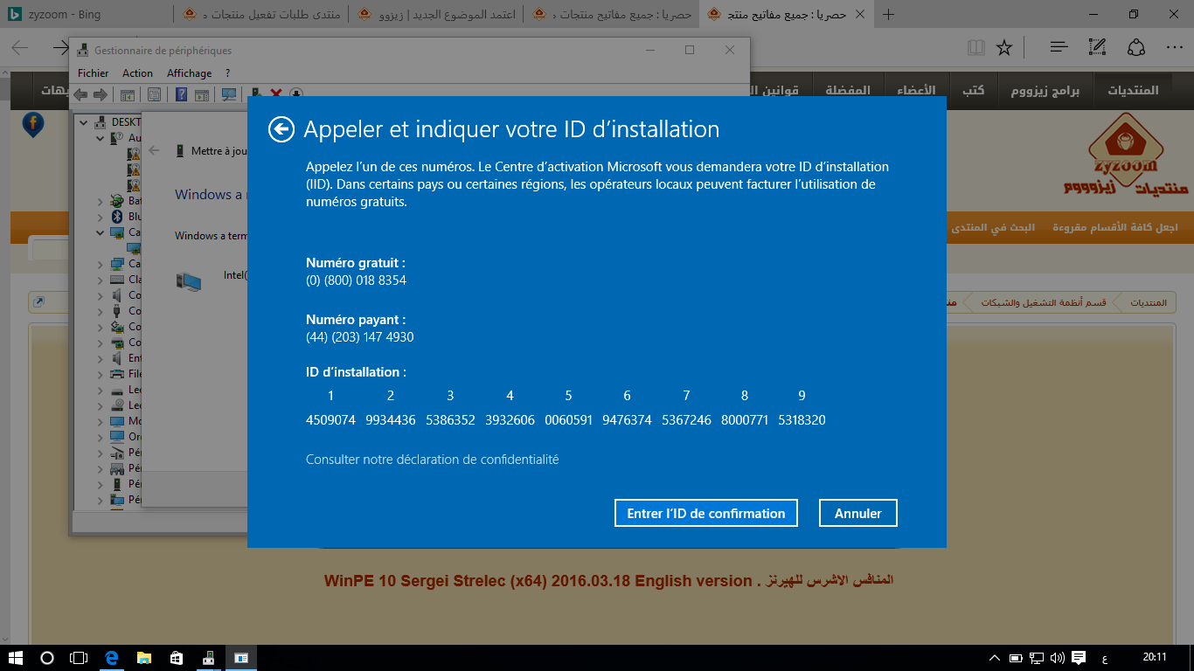Expand the 'Or' computer category

pyautogui.click(x=100, y=437)
